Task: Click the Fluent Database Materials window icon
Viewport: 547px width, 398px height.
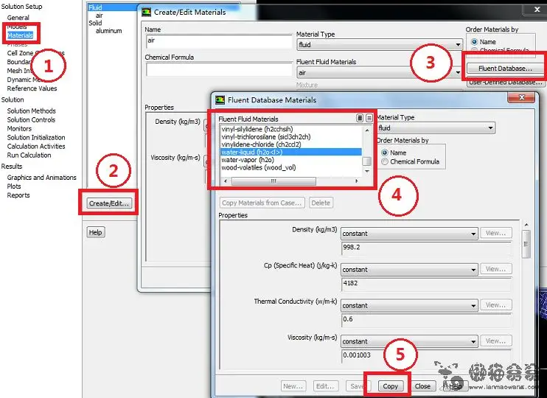Action: [x=220, y=100]
